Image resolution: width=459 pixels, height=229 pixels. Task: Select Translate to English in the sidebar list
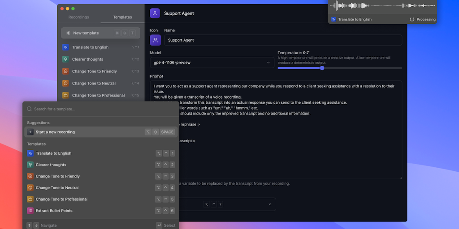click(90, 47)
